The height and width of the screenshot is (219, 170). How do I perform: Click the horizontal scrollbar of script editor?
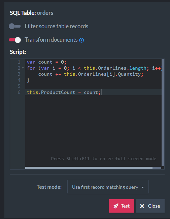(x=89, y=168)
